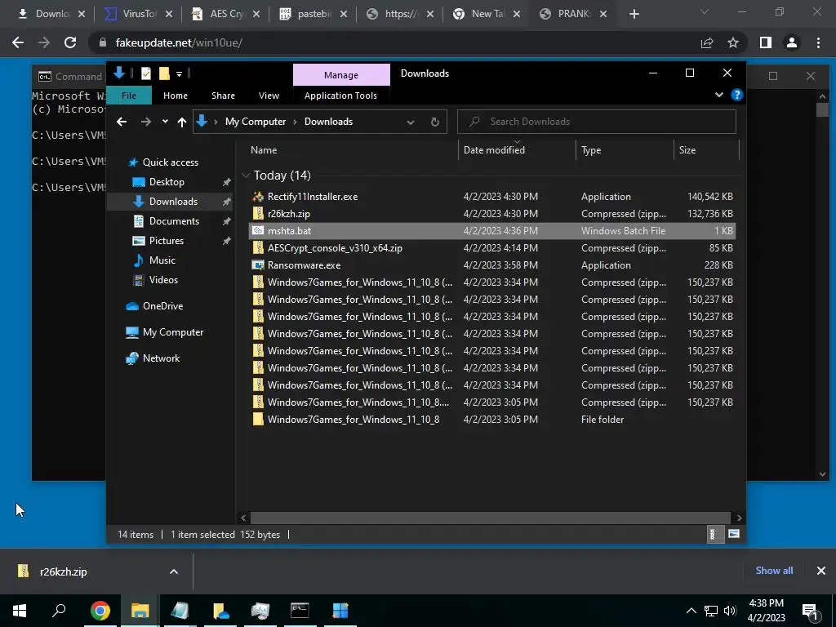
Task: Open Chrome tab search chevron
Action: (x=705, y=11)
